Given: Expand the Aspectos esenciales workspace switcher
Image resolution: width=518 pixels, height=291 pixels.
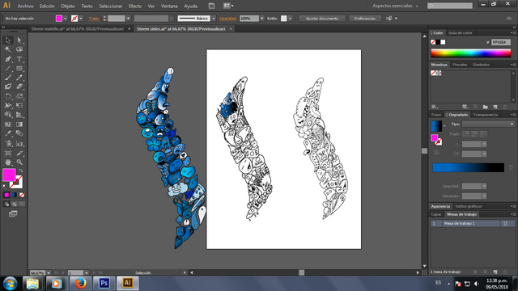Looking at the screenshot, I should pyautogui.click(x=395, y=6).
